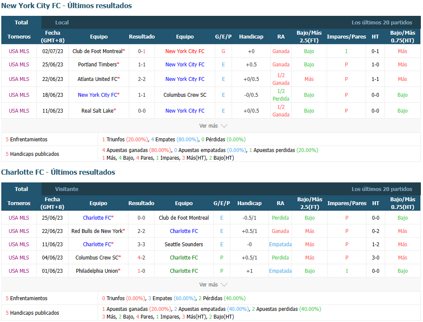Click USA MLS in the 04/06/23 row

[x=18, y=257]
